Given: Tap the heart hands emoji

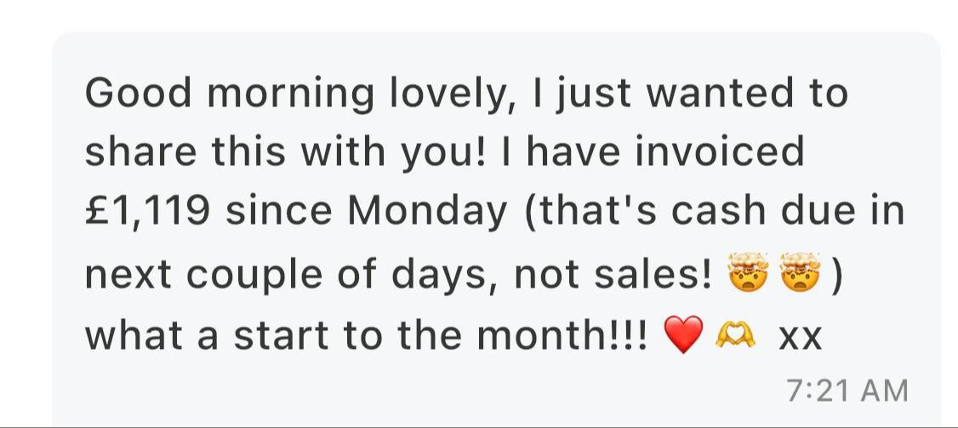Looking at the screenshot, I should point(735,335).
